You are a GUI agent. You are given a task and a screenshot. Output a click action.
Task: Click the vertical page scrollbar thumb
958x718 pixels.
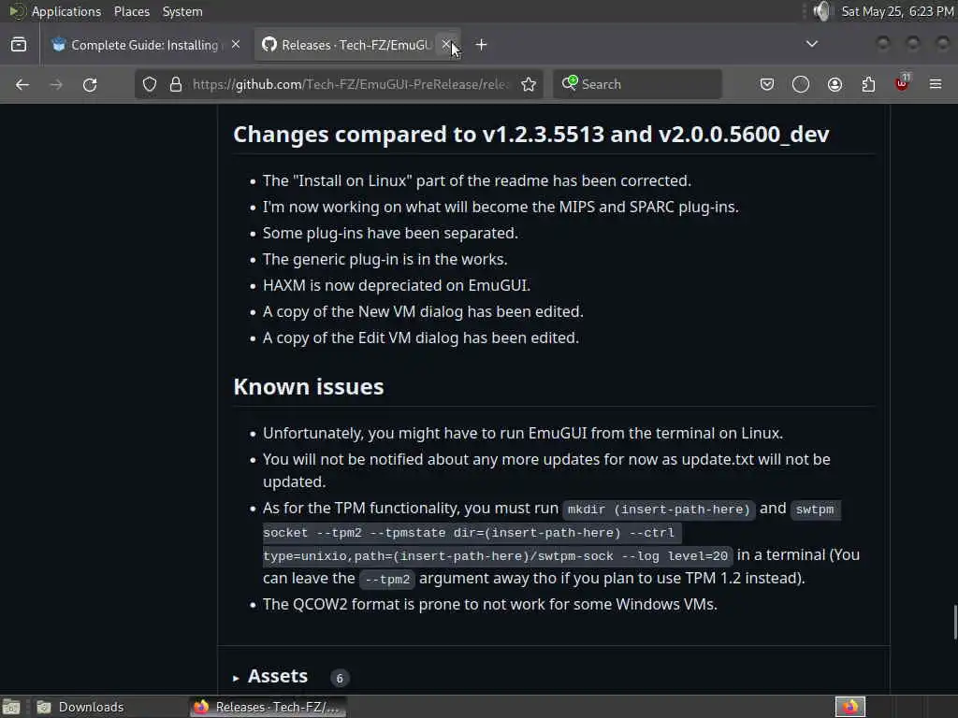955,622
